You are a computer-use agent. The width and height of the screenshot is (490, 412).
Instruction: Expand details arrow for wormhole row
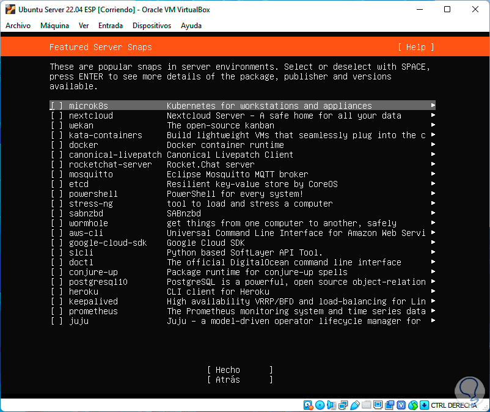pyautogui.click(x=433, y=223)
